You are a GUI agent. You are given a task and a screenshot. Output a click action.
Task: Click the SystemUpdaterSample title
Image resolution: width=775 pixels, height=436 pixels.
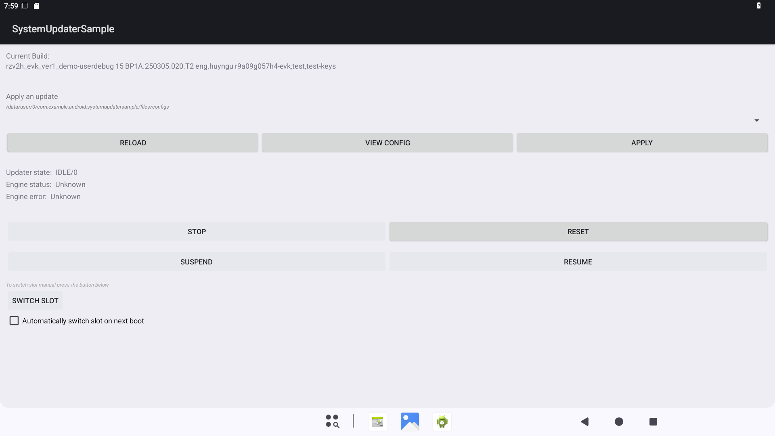pos(63,29)
